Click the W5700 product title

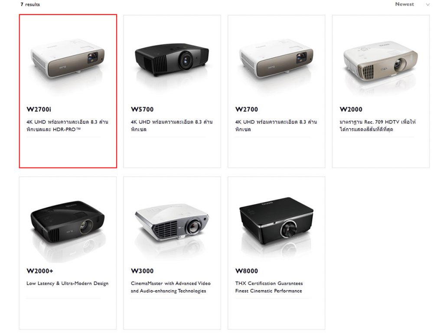142,109
